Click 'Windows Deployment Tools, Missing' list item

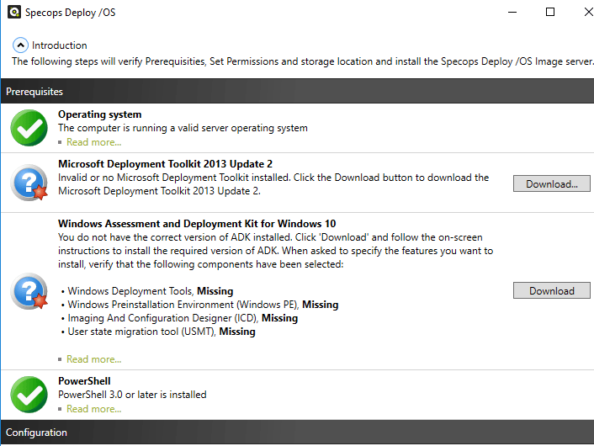(x=147, y=291)
